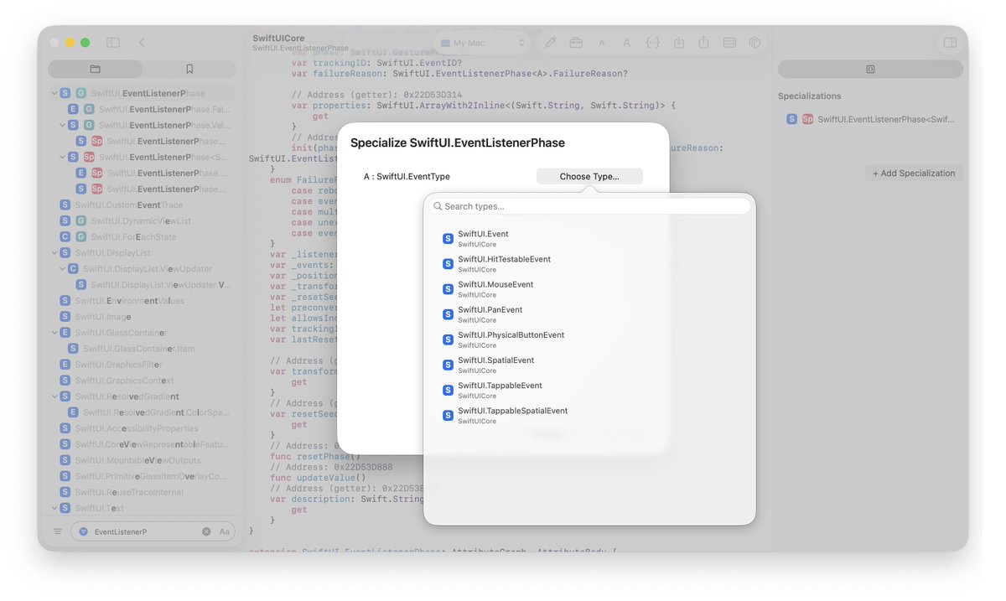Switch to the folder navigator tab
The width and height of the screenshot is (1006, 601).
click(95, 69)
